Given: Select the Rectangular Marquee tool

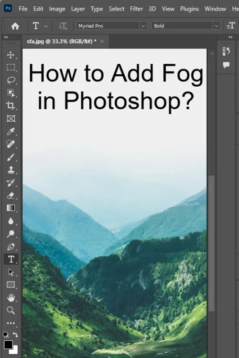Looking at the screenshot, I should [11, 68].
